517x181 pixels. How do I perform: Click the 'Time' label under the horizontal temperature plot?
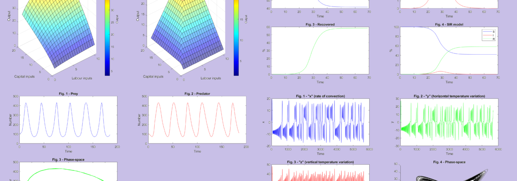[x=449, y=153]
